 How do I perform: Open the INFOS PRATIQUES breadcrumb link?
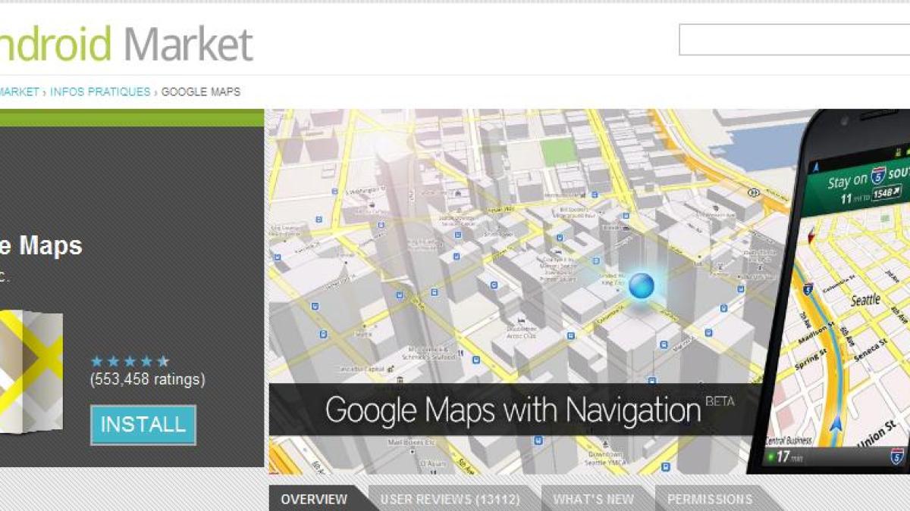click(x=100, y=92)
